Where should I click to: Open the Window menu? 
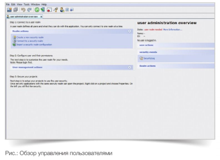tap(35, 4)
